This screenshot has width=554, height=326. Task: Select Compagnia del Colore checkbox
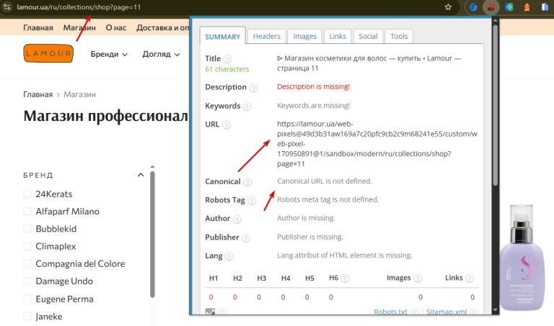click(27, 263)
